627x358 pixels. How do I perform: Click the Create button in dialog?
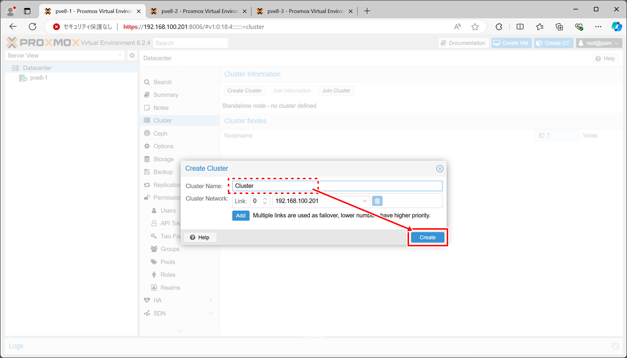(x=427, y=238)
